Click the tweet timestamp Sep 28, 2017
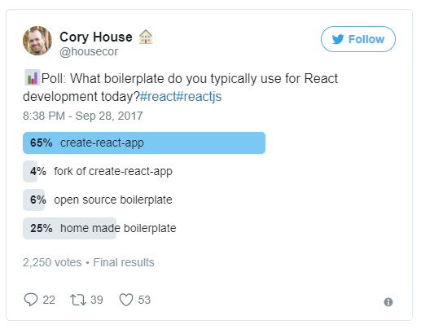Viewport: 421px width, 329px height. pos(83,116)
